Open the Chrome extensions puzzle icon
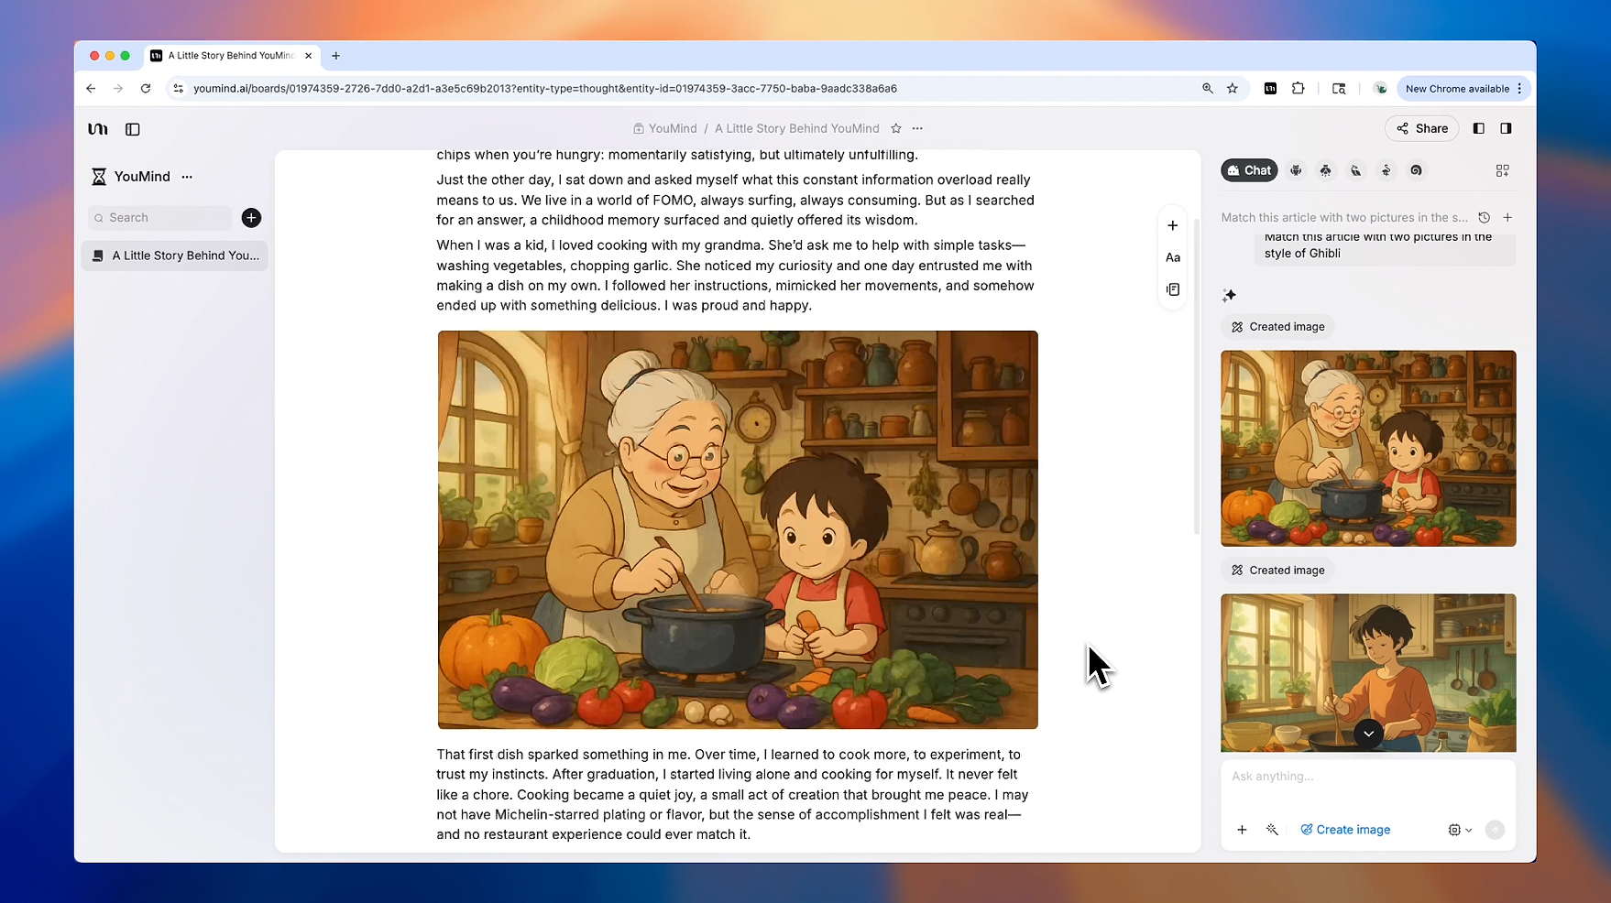The height and width of the screenshot is (903, 1611). [x=1299, y=89]
